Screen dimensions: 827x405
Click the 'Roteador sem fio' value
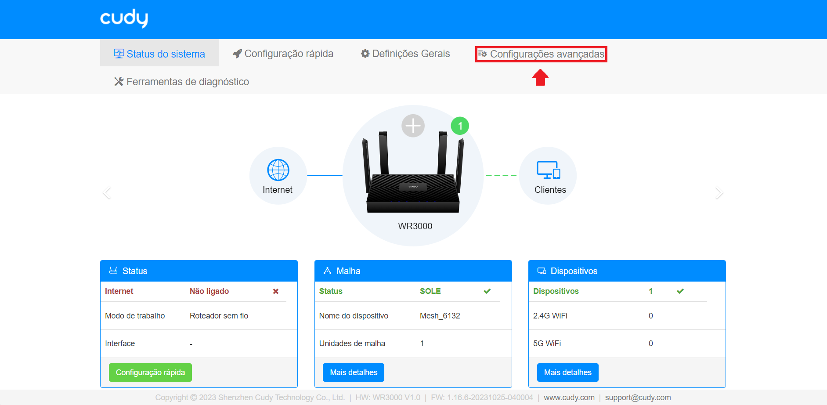coord(219,316)
